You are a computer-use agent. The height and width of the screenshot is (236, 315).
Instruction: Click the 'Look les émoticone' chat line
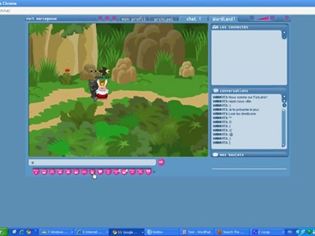click(234, 114)
